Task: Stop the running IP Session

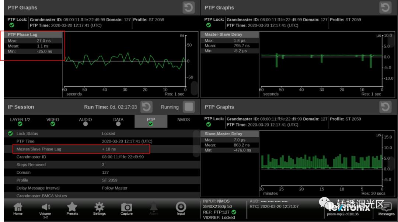Action: coord(189,107)
